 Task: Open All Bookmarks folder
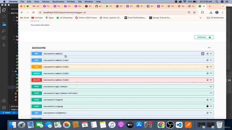click(215, 18)
